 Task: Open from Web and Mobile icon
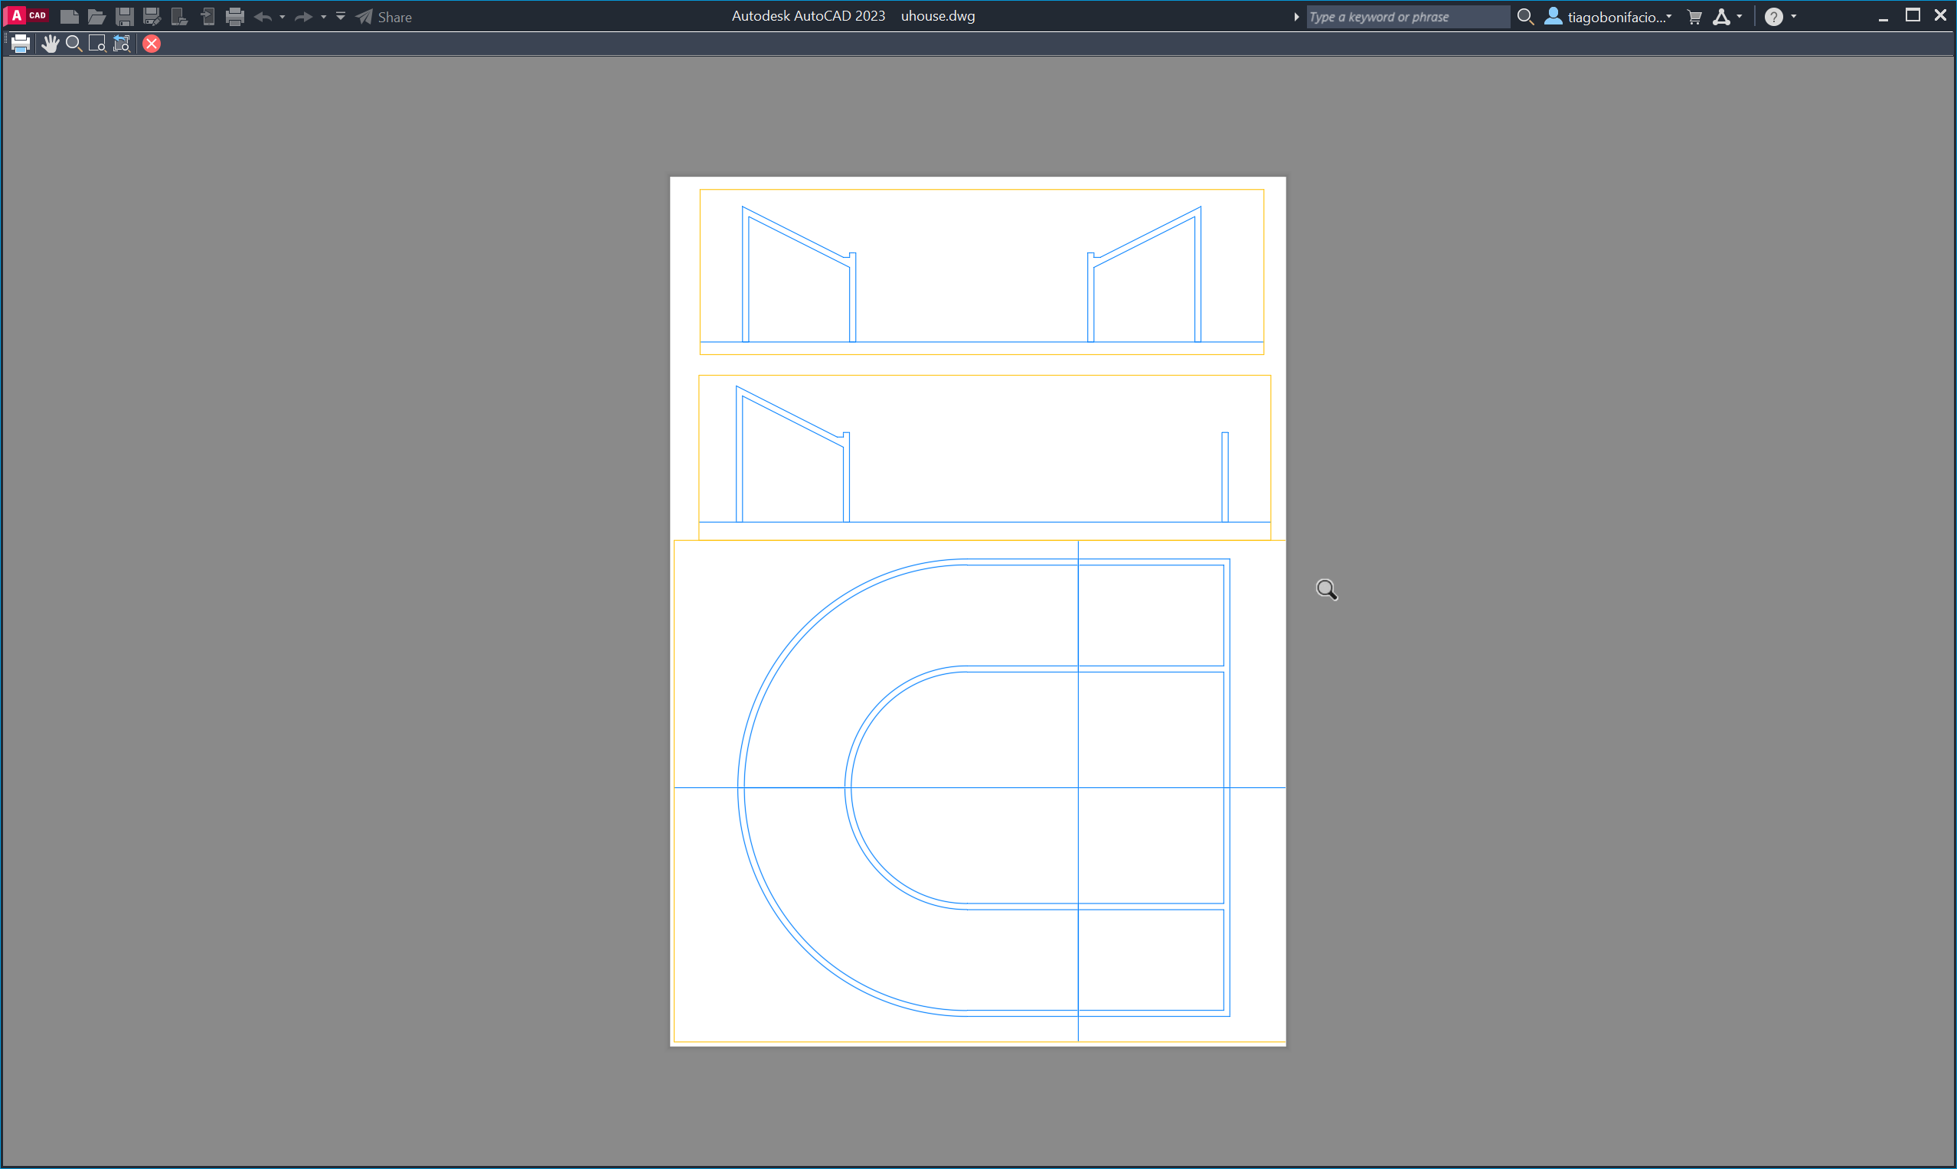pos(180,17)
